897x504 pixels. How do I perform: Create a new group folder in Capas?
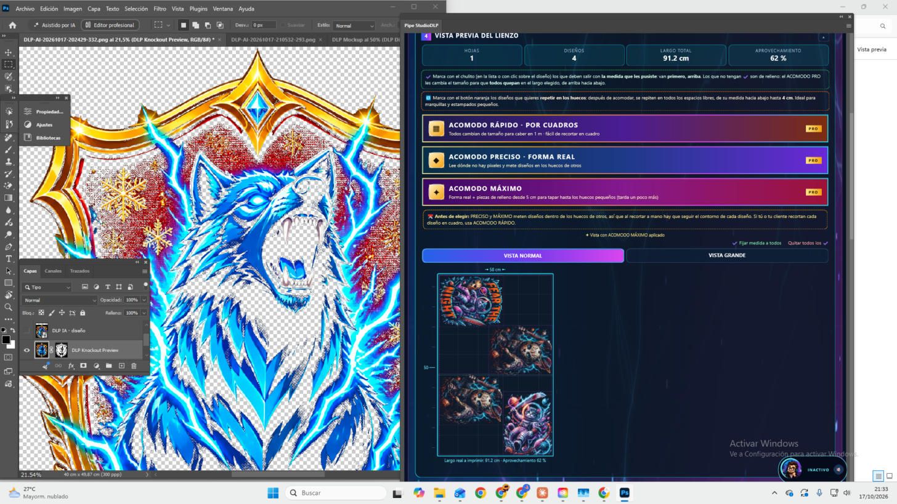[x=108, y=366]
